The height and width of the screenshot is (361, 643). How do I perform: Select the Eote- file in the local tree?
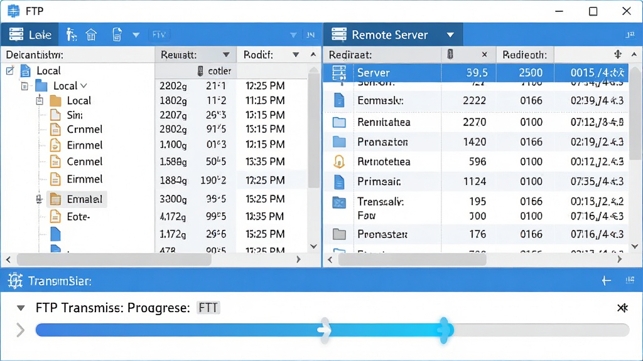(78, 216)
